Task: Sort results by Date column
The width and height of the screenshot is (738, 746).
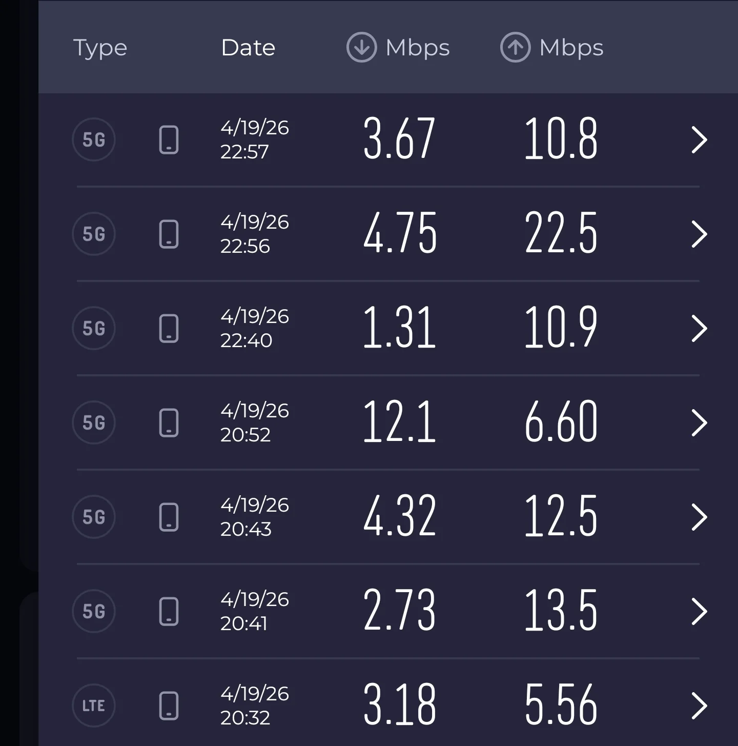Action: pos(248,48)
